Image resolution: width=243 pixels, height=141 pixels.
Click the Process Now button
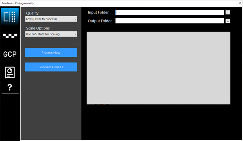(x=51, y=52)
